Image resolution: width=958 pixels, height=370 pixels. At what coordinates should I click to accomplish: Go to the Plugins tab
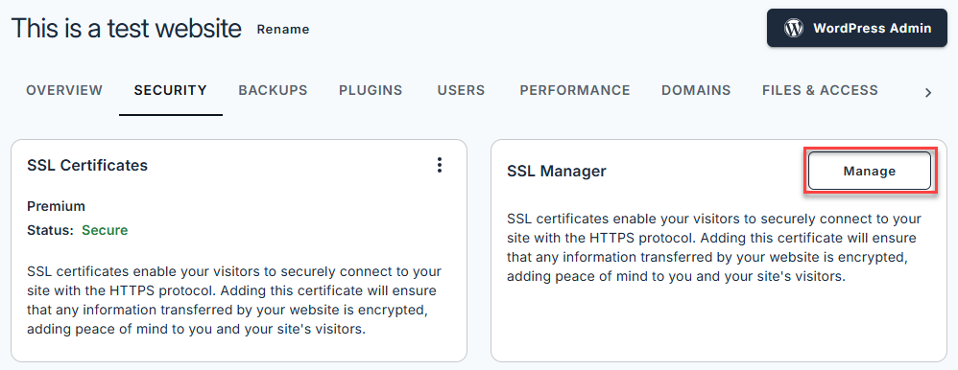[x=371, y=90]
